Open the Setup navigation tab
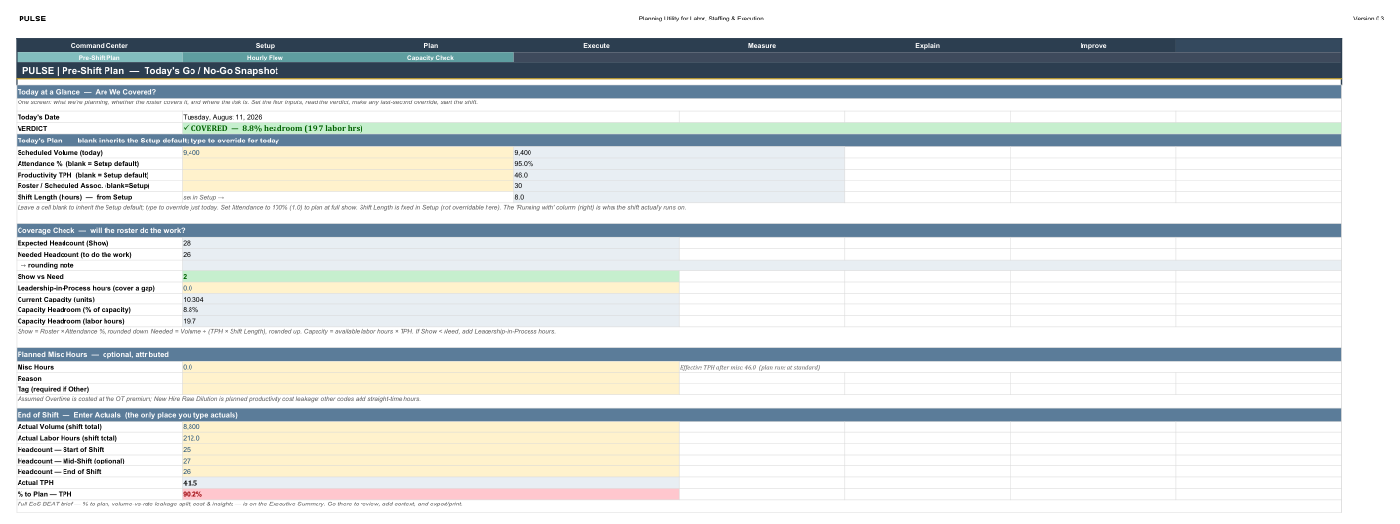The image size is (1400, 524). (265, 46)
